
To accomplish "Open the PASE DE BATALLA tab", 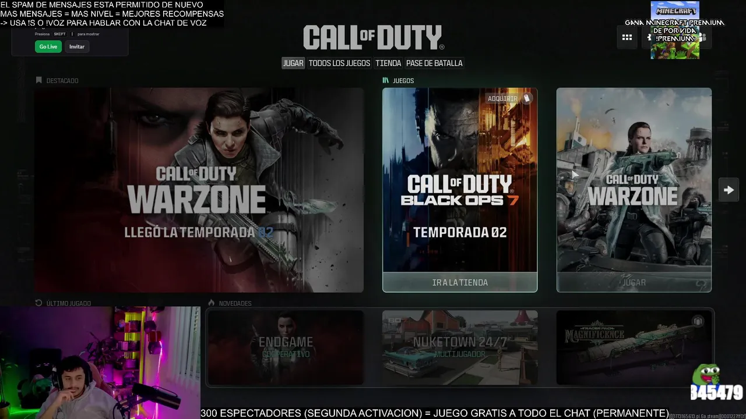I will [x=434, y=63].
